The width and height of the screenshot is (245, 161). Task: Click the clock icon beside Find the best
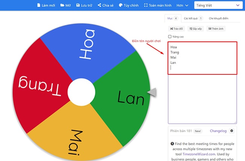(x=172, y=144)
